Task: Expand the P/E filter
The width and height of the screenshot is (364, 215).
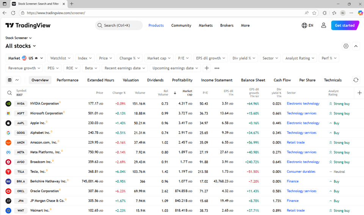Action: 183,58
